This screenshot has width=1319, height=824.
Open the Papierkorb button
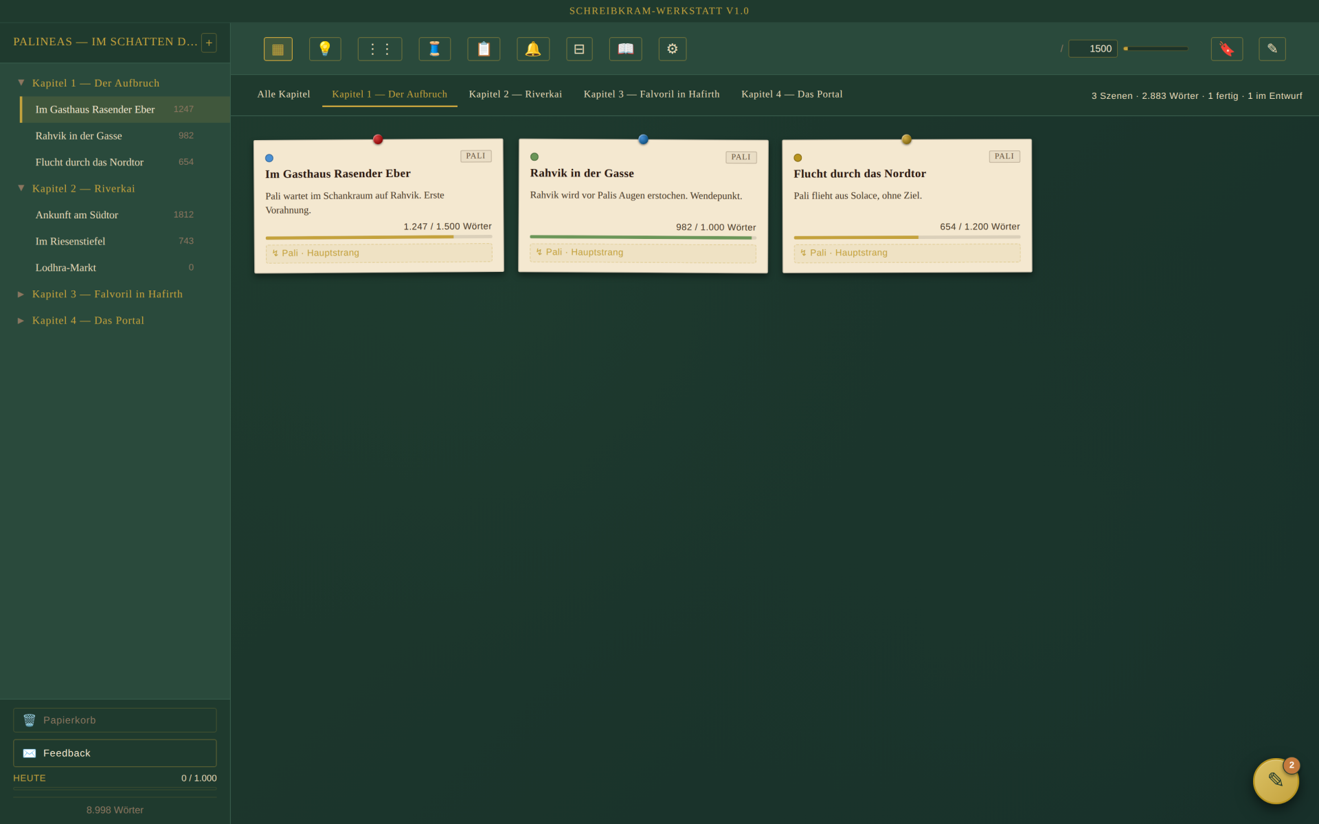coord(115,720)
